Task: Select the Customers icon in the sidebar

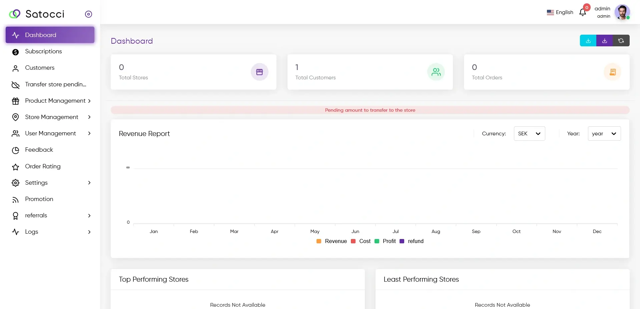Action: pyautogui.click(x=16, y=68)
